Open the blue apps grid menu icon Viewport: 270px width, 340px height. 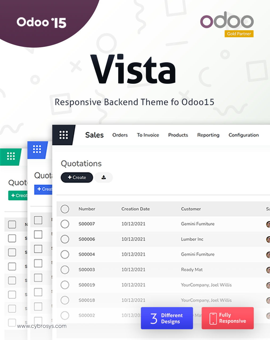click(37, 149)
